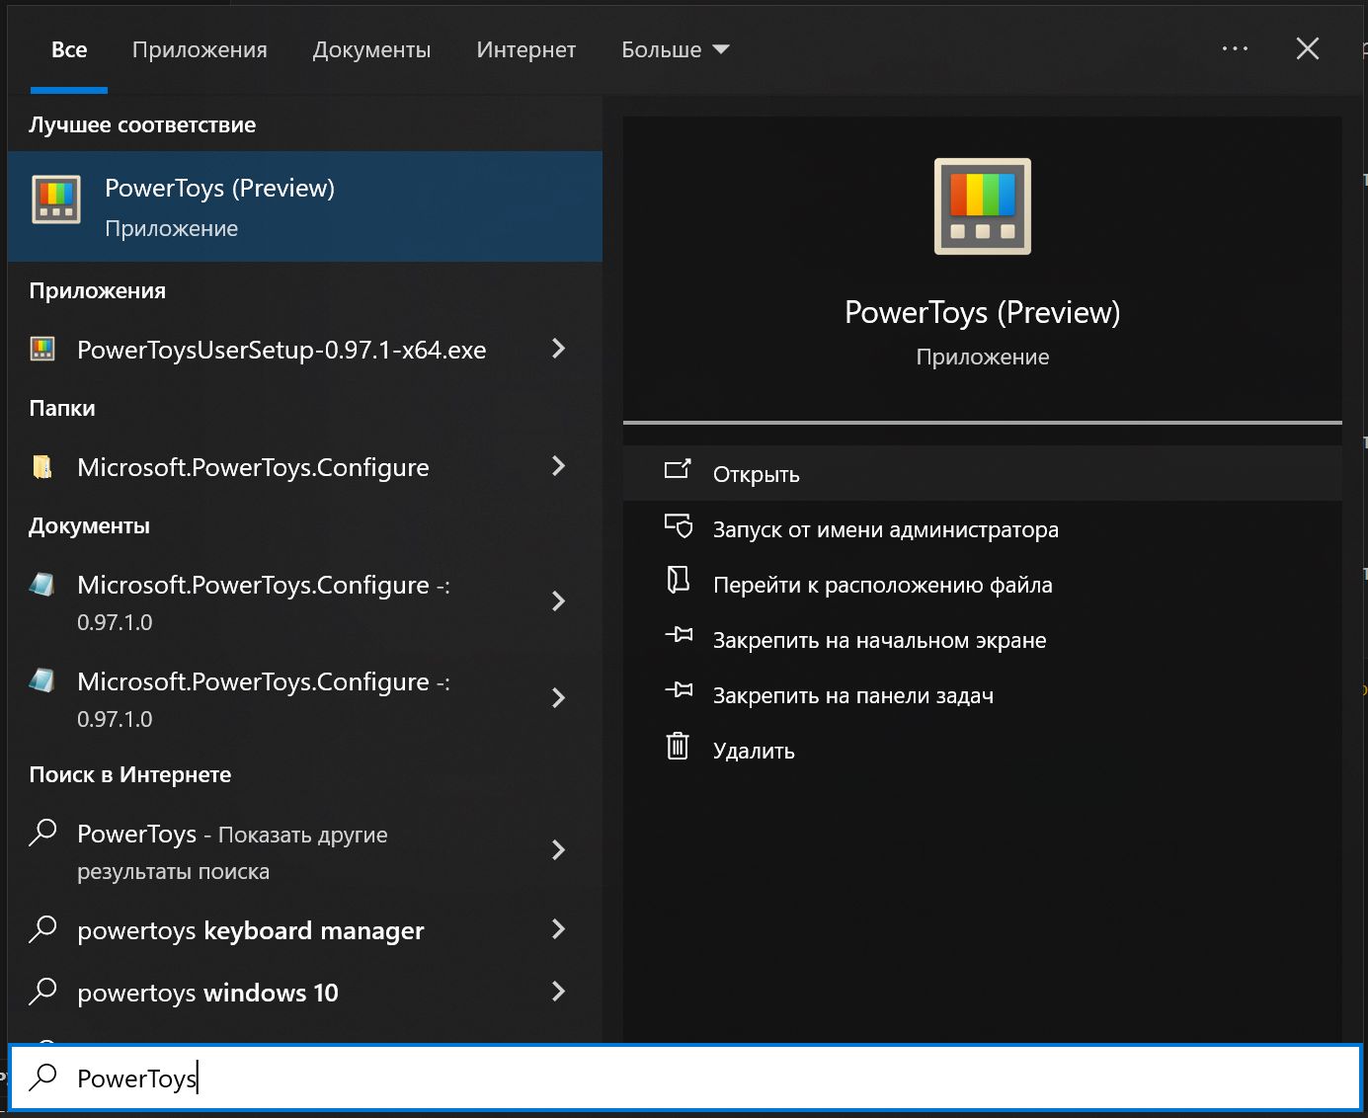Screen dimensions: 1368x1118
Task: Click the large PowerToys icon in preview pane
Action: [982, 206]
